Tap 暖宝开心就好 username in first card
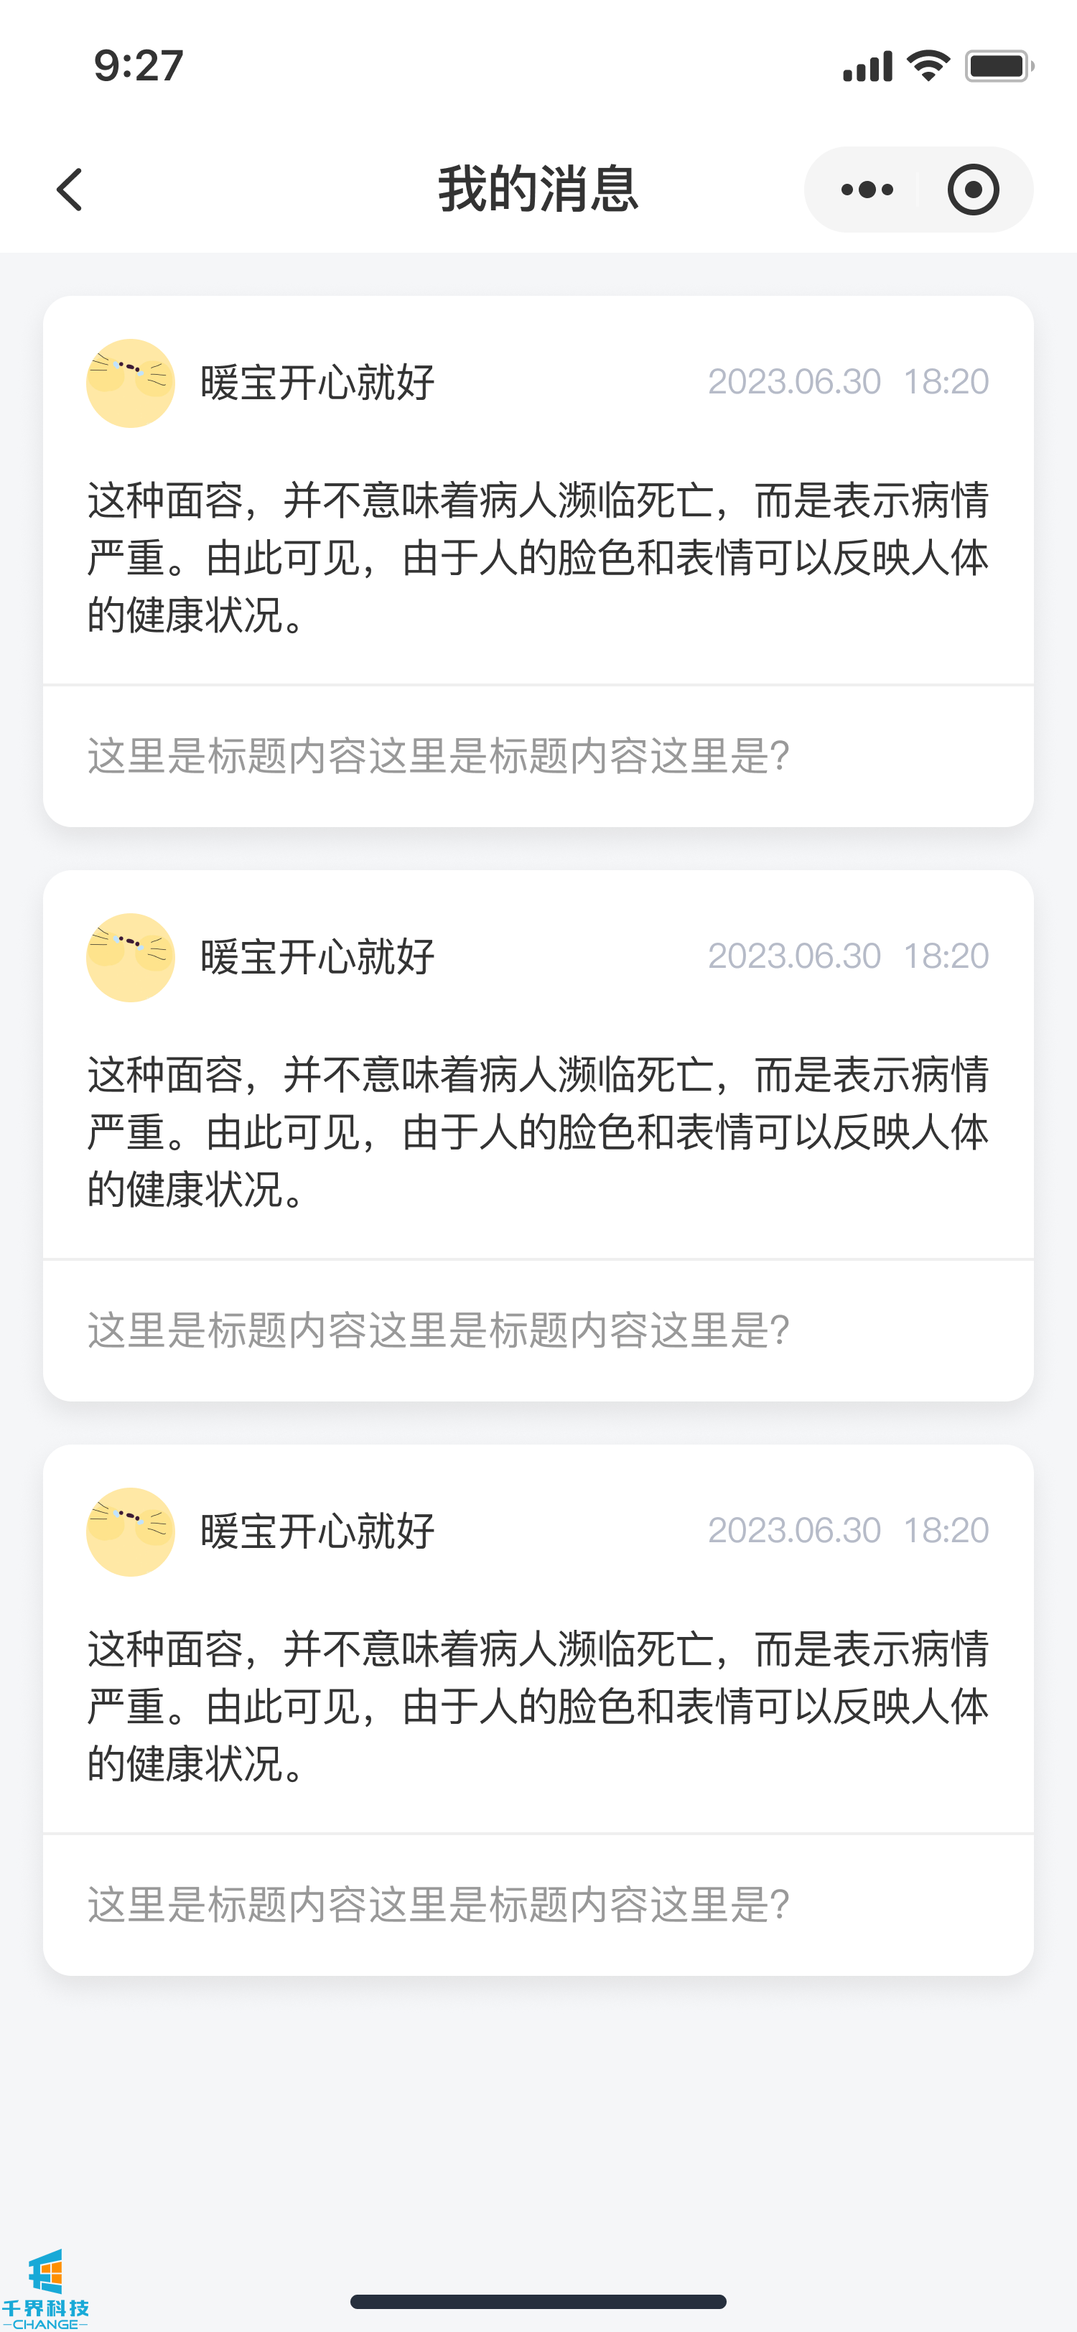This screenshot has width=1077, height=2332. (x=317, y=382)
